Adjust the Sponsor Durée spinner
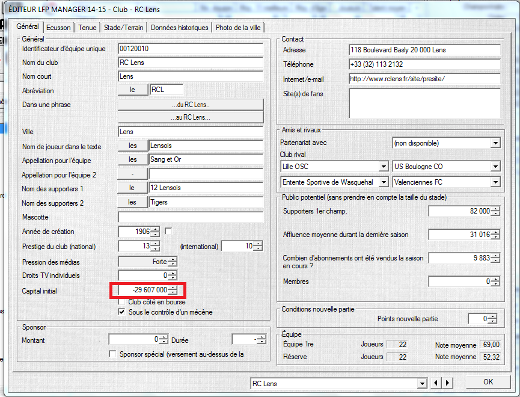 point(262,340)
